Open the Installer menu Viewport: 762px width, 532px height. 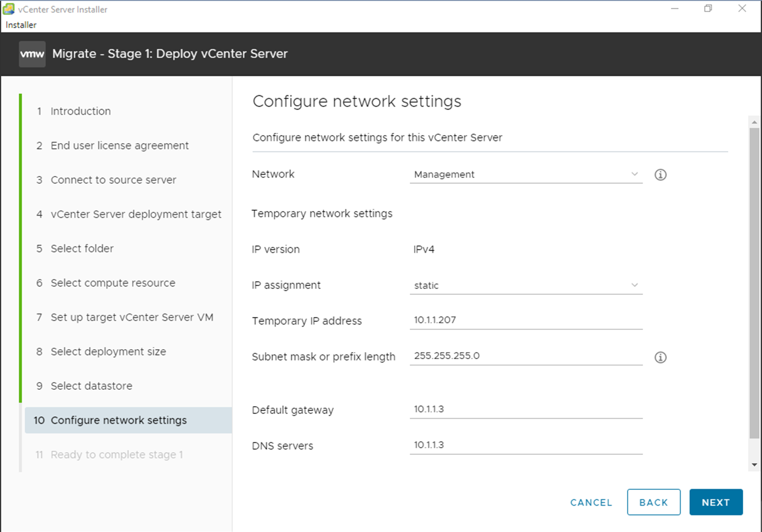tap(21, 25)
